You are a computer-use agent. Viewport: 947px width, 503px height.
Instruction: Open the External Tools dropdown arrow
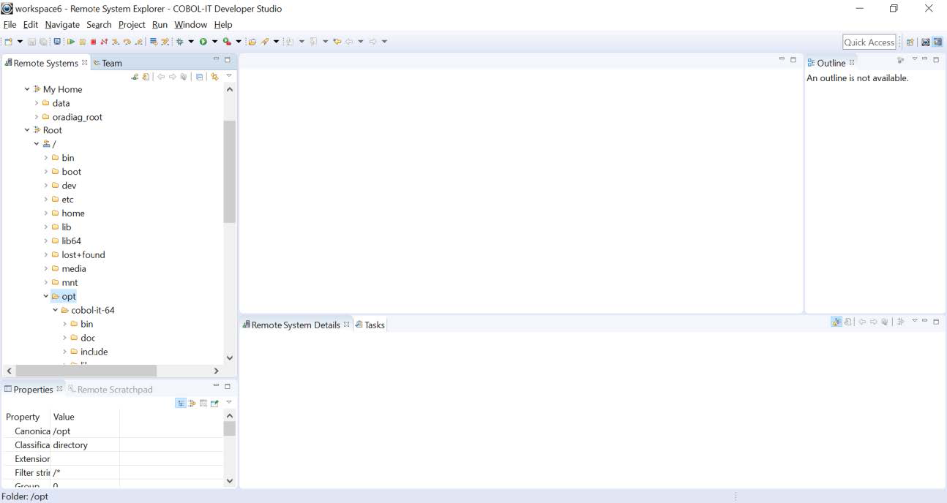(x=238, y=42)
